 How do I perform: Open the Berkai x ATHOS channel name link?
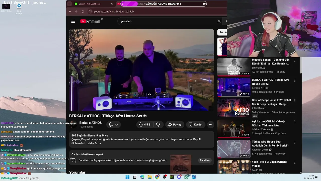(x=91, y=123)
